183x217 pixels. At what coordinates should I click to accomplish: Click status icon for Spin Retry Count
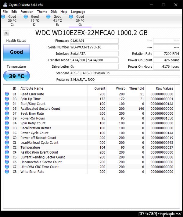(x=7, y=123)
